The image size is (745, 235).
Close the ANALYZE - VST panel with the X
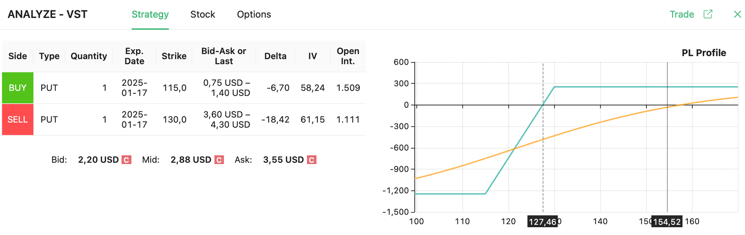click(737, 14)
